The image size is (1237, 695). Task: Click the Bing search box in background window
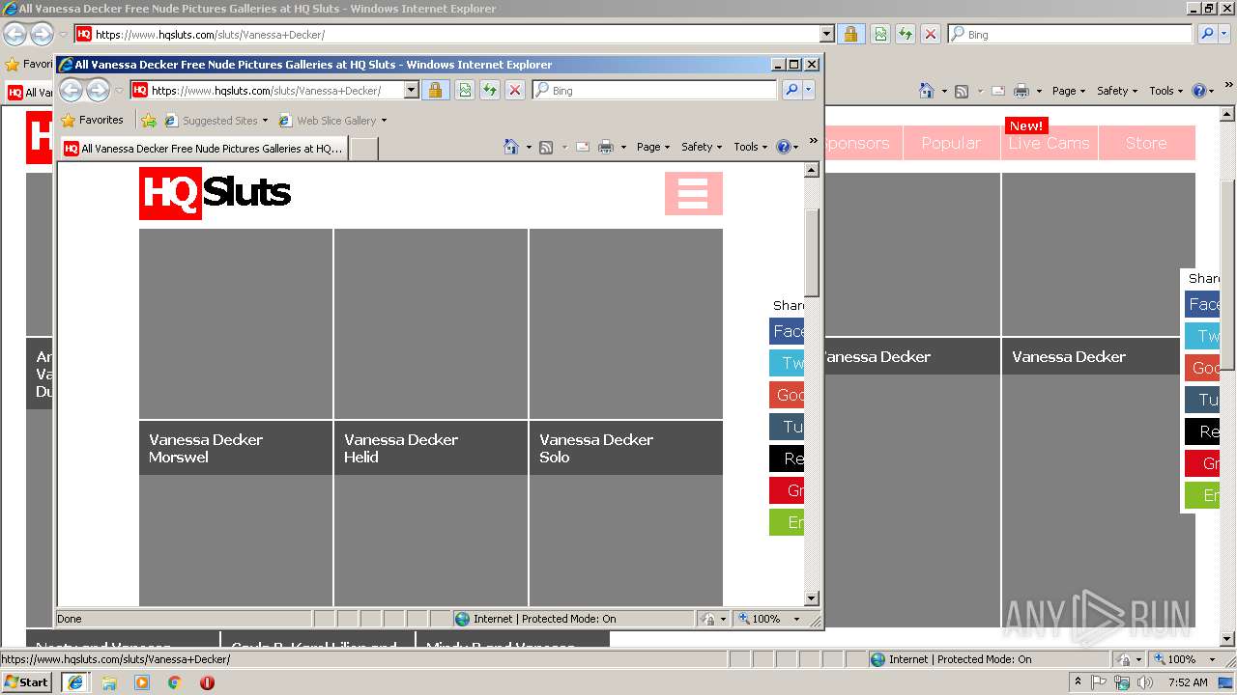click(1071, 34)
